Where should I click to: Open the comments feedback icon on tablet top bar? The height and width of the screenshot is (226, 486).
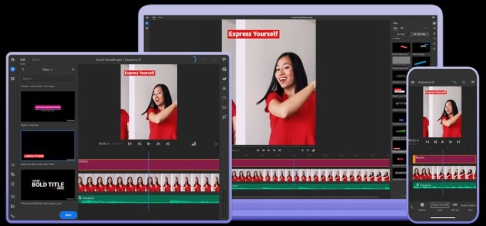pyautogui.click(x=224, y=60)
